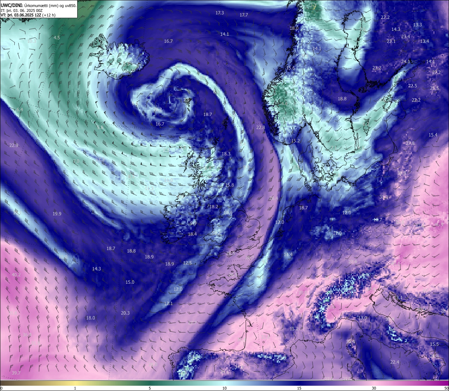Click the colorbar tick label '50'
This screenshot has width=449, height=391.
pos(446,388)
